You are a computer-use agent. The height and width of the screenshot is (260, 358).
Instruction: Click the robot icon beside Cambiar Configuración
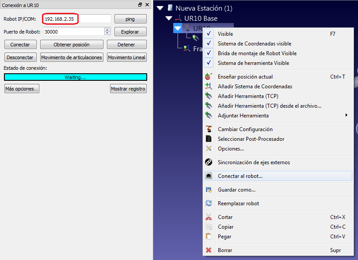(209, 129)
